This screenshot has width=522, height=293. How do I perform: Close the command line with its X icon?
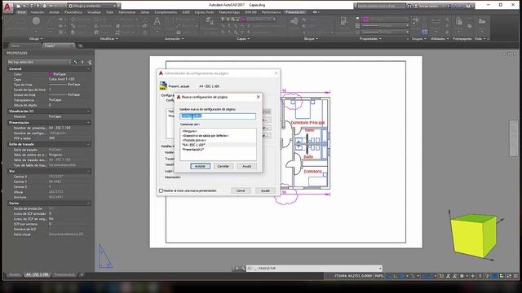point(237,269)
